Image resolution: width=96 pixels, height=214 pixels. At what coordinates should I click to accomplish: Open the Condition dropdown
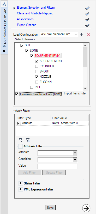75,160
